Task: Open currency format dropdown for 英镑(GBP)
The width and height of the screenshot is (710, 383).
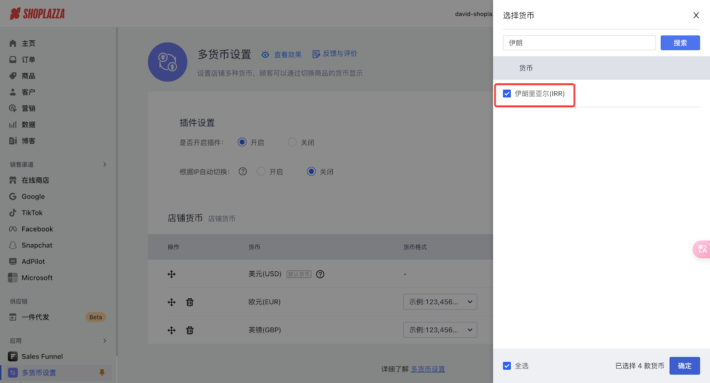Action: click(440, 330)
